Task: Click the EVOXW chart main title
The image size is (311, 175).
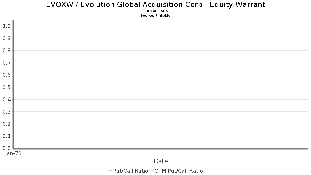Action: coord(155,5)
